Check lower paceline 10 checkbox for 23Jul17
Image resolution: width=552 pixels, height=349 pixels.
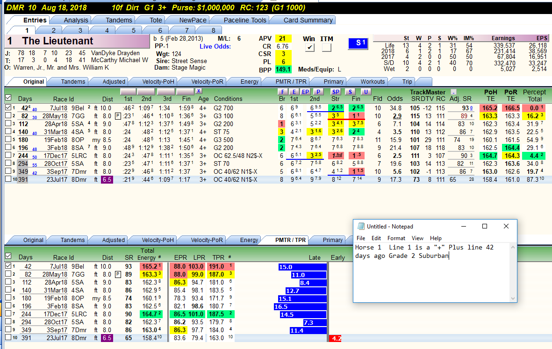[x=8, y=337]
